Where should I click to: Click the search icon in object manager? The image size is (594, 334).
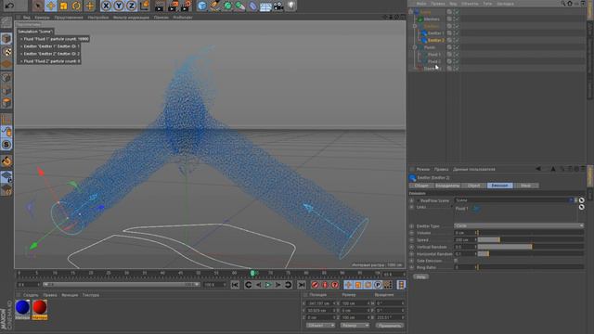[563, 4]
